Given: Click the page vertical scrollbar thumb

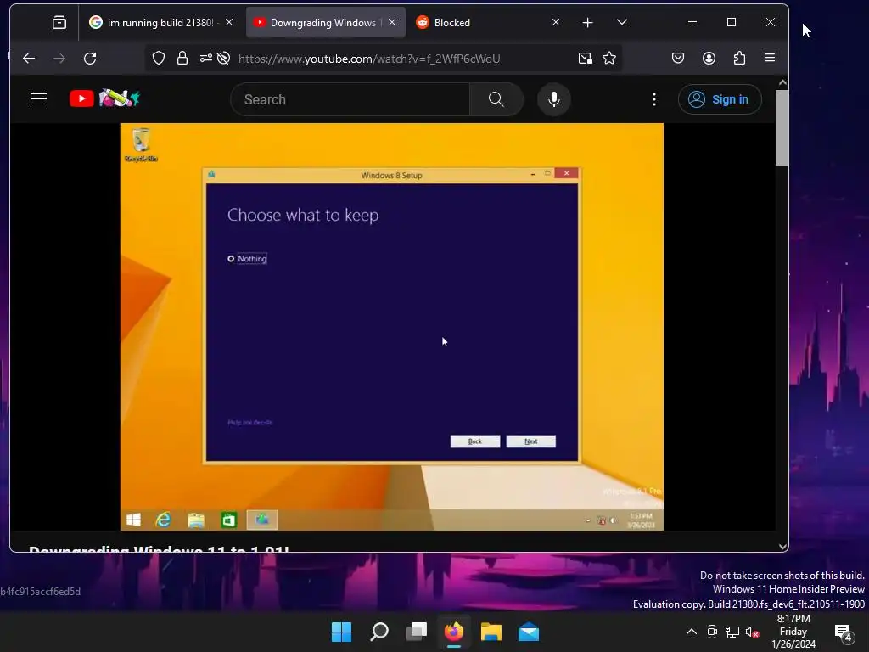Looking at the screenshot, I should coord(782,127).
